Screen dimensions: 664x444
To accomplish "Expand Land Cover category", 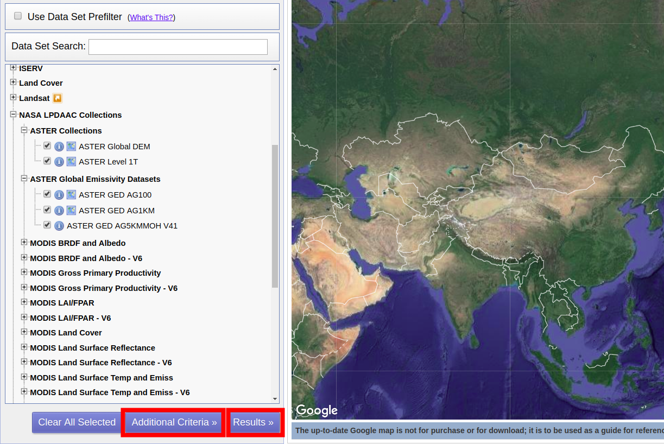I will [14, 82].
